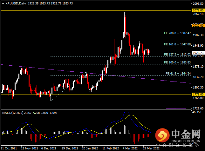Click the 2062.10 price scale value
The width and height of the screenshot is (205, 151).
(x=198, y=14)
